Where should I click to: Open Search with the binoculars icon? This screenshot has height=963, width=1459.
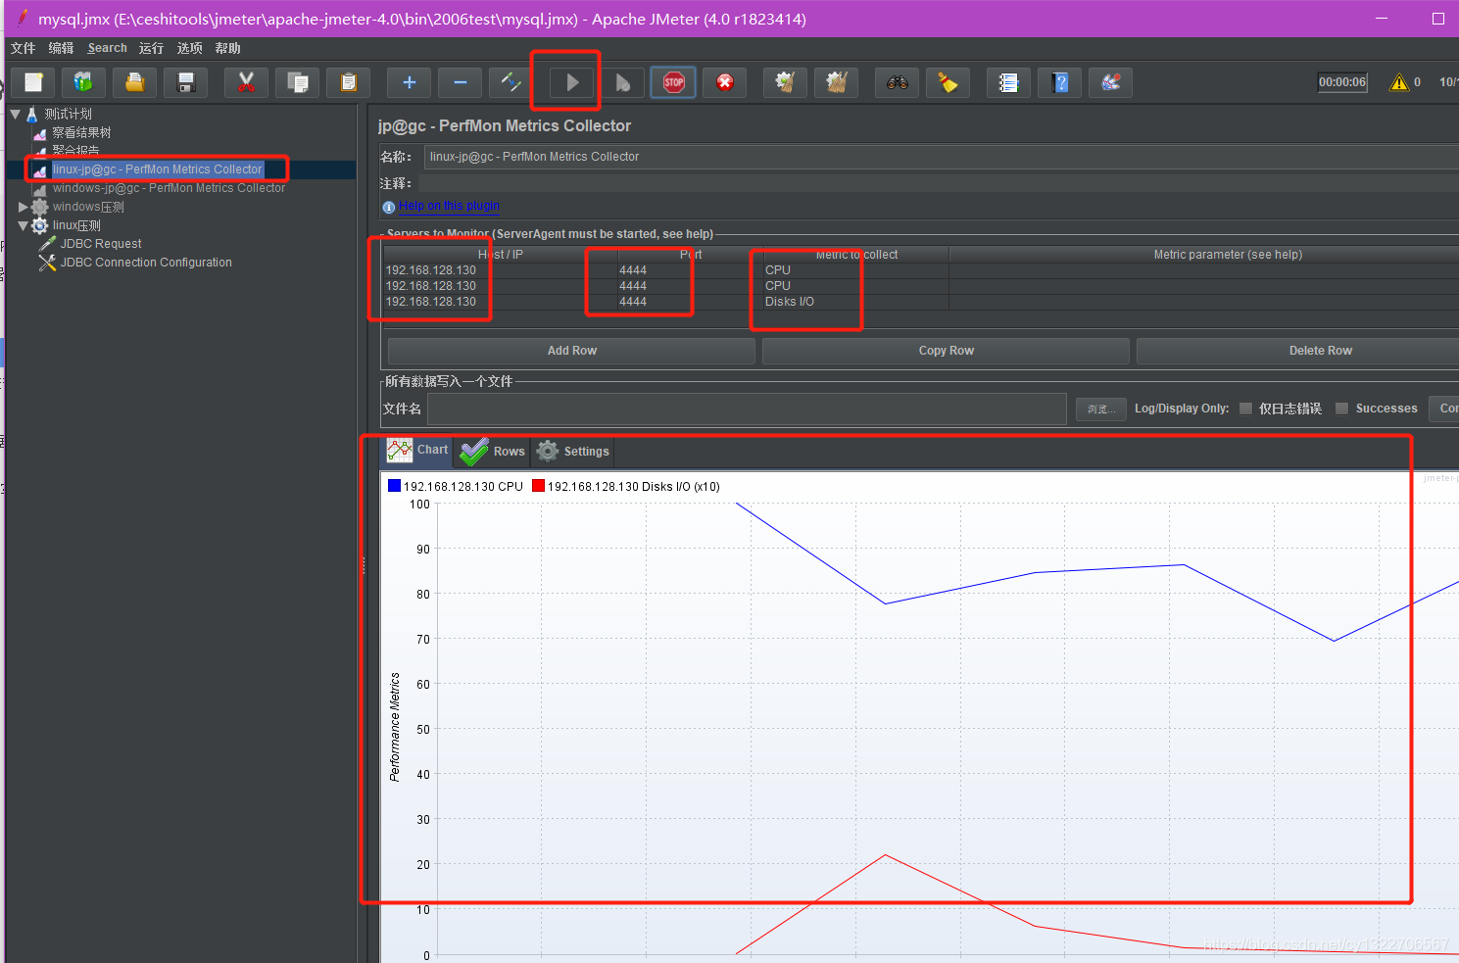click(898, 82)
